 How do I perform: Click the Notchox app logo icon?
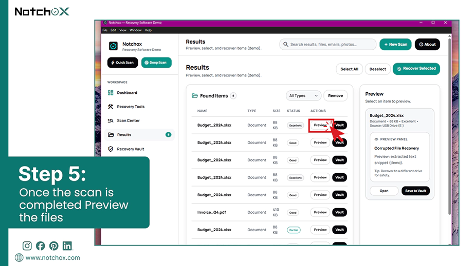(x=114, y=46)
